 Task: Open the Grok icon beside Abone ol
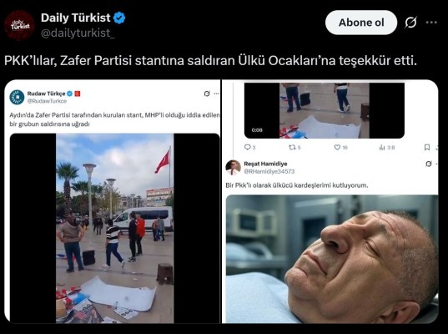click(410, 23)
